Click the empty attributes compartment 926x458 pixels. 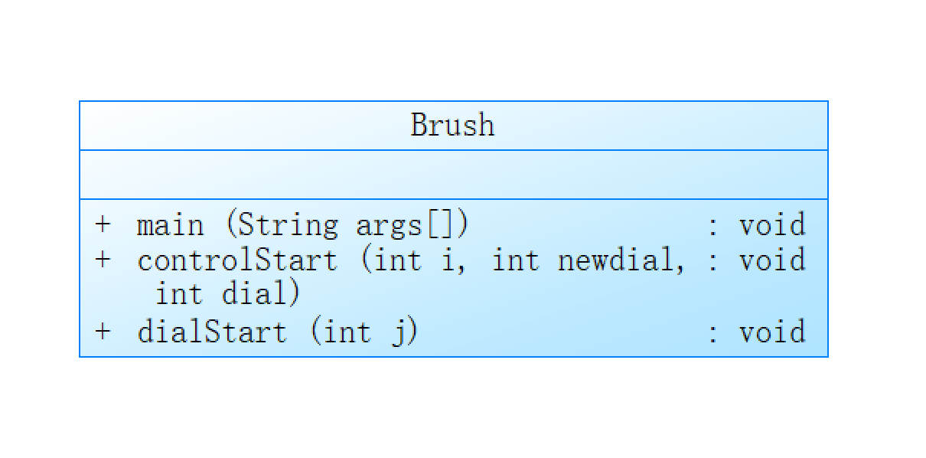pos(453,175)
